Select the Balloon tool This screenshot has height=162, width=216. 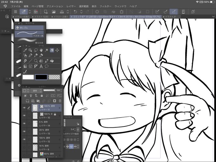click(47, 66)
